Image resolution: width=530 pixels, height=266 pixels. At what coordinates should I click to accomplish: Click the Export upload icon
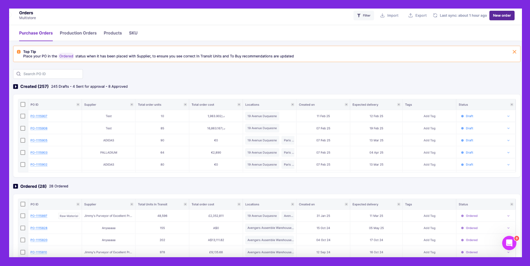[x=410, y=16]
